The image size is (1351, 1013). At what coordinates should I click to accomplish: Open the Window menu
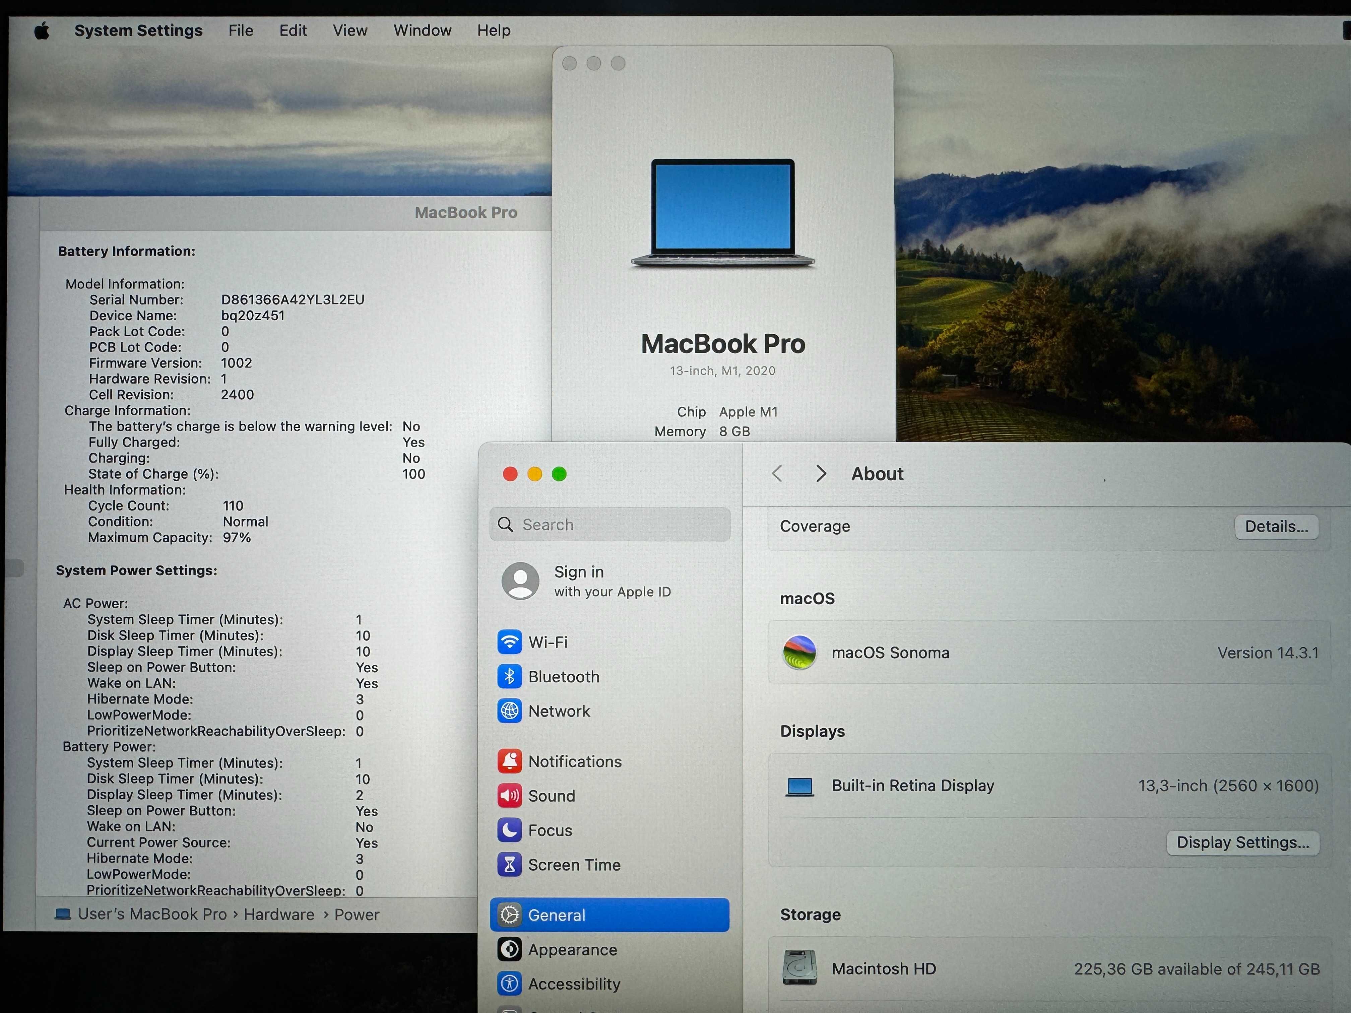(422, 30)
